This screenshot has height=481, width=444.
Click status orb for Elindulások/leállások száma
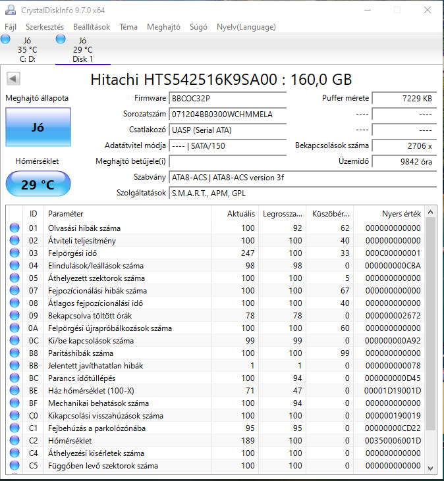click(14, 266)
